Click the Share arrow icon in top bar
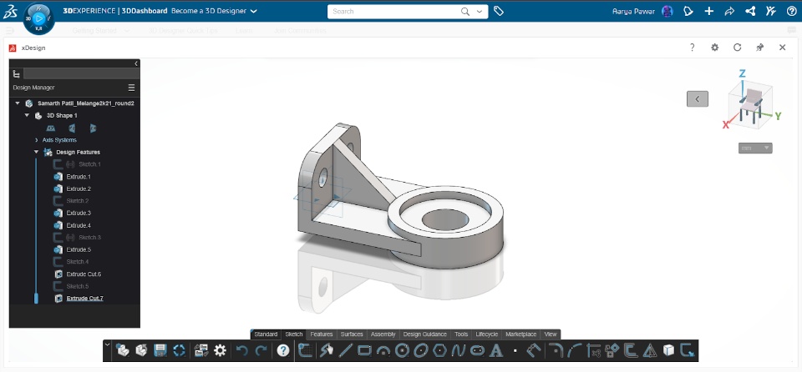 [x=730, y=11]
